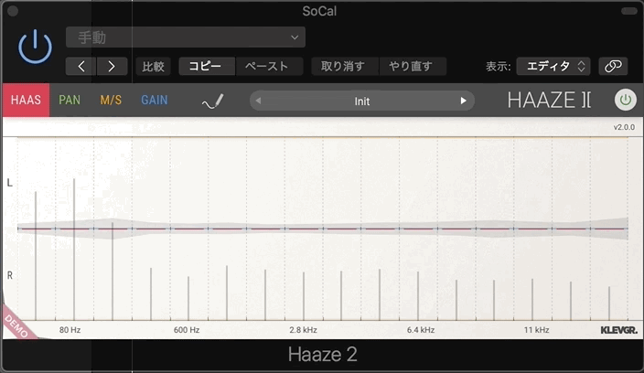Click the HAAZE II logo

(x=550, y=101)
